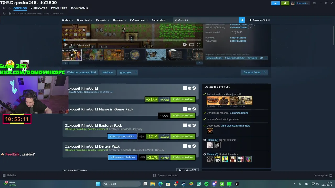Open Logitech G HUB from the taskbar

[237, 184]
